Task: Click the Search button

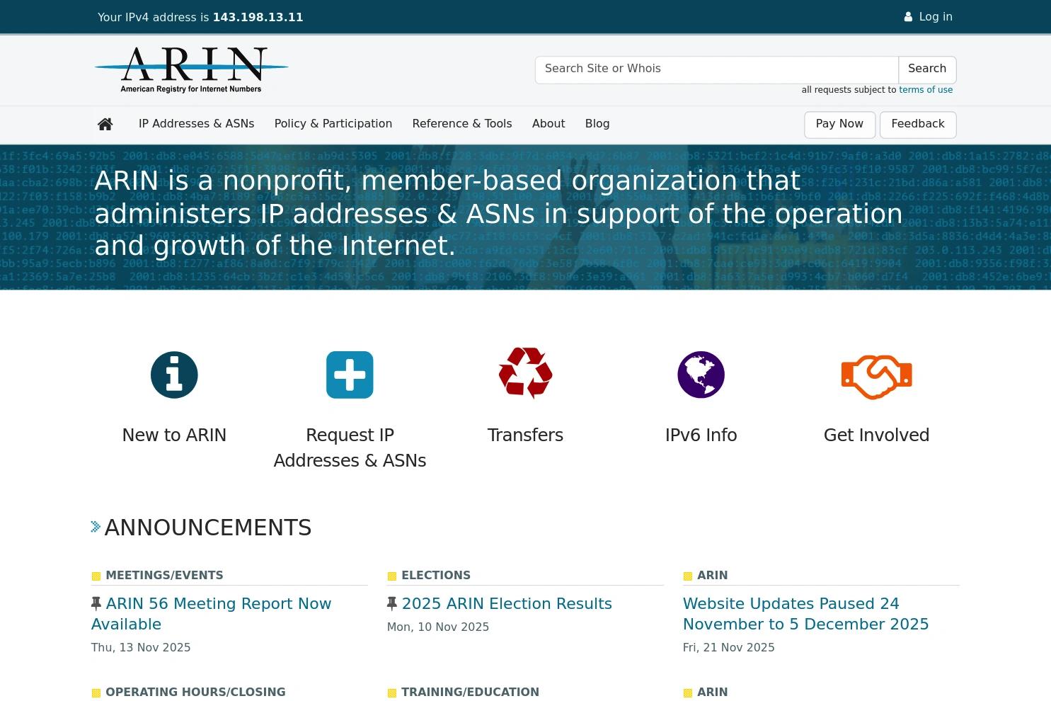Action: coord(927,69)
